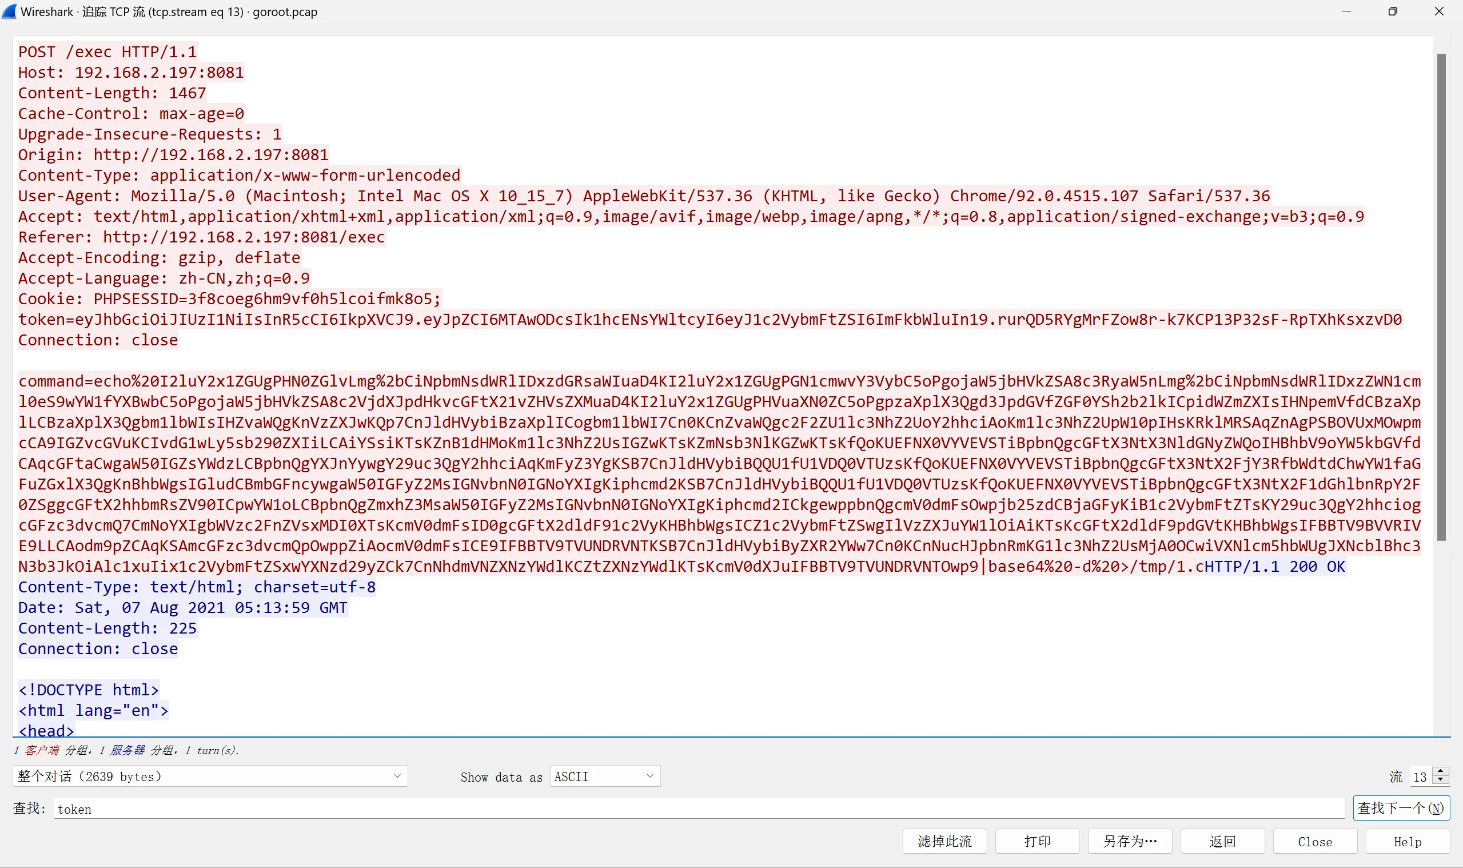The image size is (1463, 868).
Task: Click the Print (打印) button
Action: point(1037,841)
